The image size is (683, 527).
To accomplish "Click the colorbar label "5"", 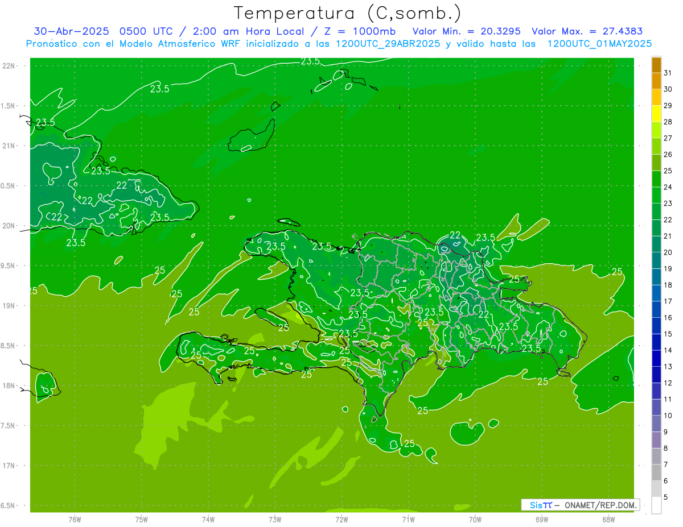I will pyautogui.click(x=666, y=497).
